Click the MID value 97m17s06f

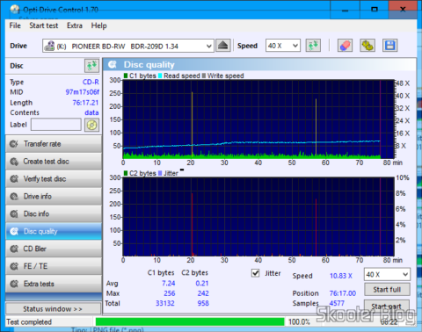(x=83, y=92)
